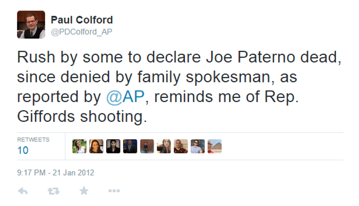Retweet this Joe Paterno tweet
359x206 pixels.
(x=53, y=191)
